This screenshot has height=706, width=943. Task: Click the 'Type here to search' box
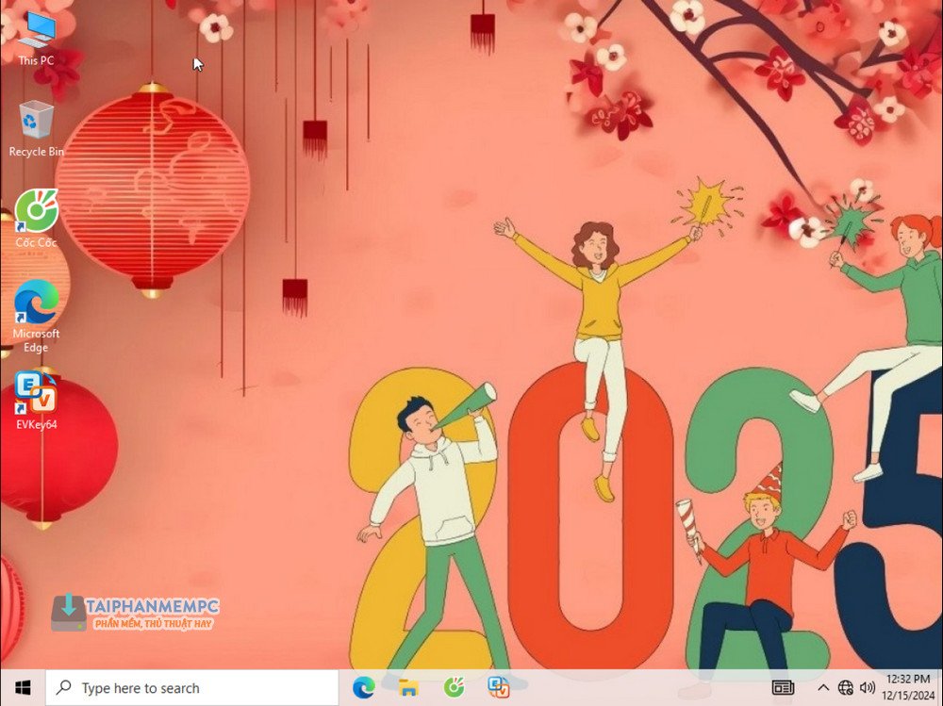[x=193, y=688]
